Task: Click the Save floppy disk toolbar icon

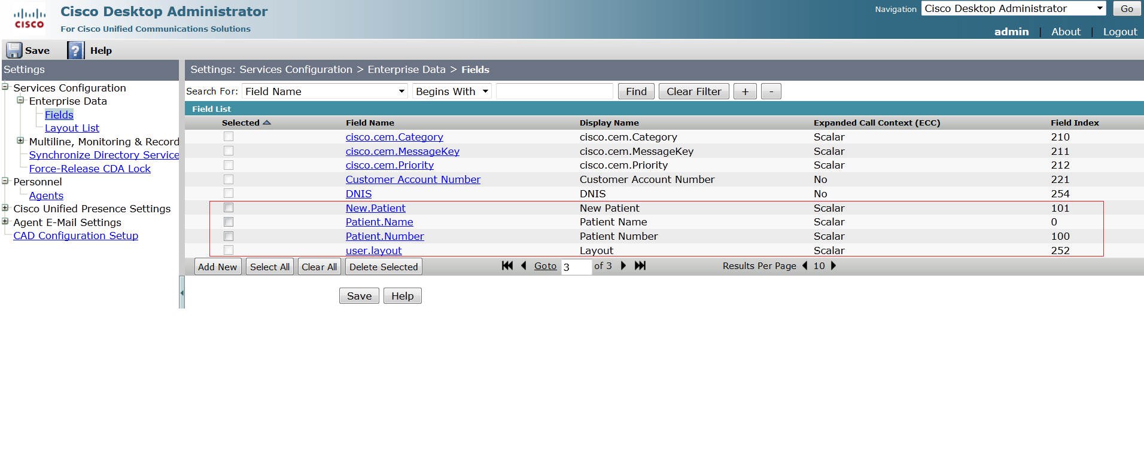Action: [14, 50]
